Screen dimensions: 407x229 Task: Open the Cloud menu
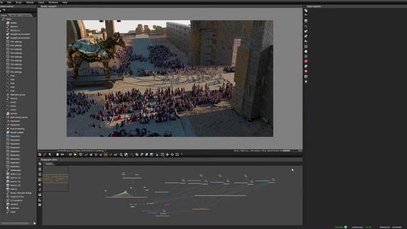click(x=41, y=2)
